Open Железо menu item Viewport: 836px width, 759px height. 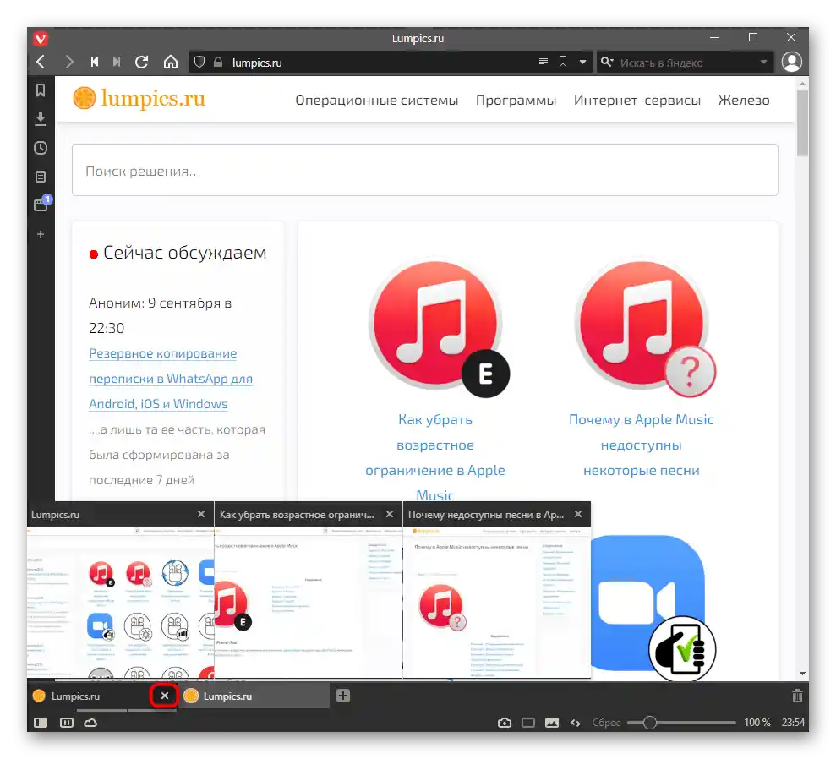coord(744,101)
